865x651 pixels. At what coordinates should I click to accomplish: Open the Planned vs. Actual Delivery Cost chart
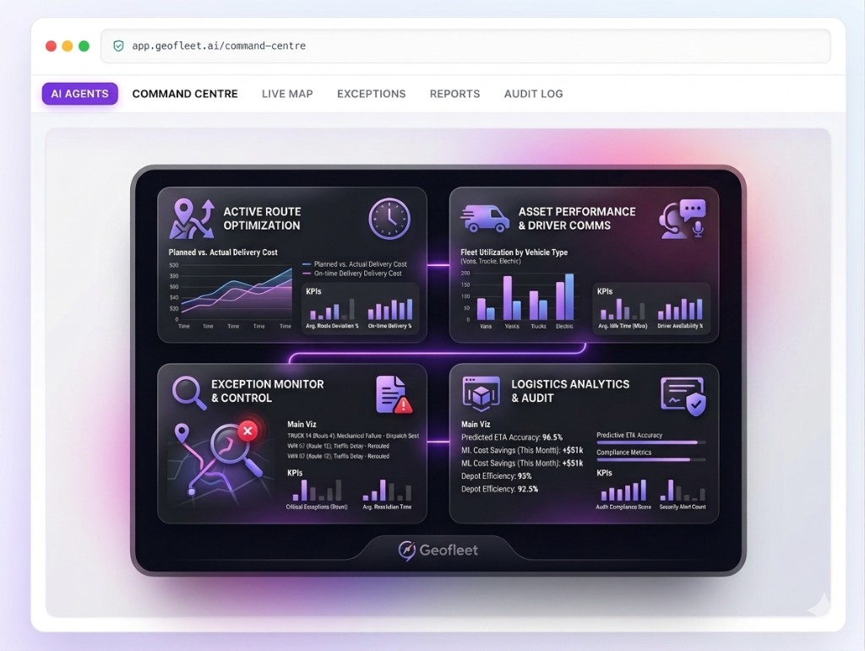coord(231,296)
